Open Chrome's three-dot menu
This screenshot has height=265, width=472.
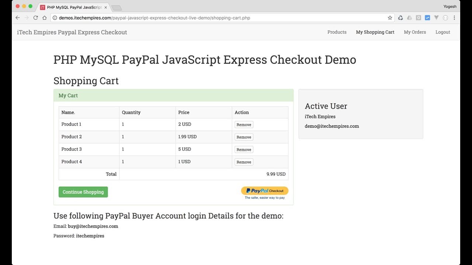454,18
